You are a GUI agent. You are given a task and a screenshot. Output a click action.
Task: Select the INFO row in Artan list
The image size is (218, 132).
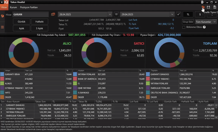click(36, 93)
